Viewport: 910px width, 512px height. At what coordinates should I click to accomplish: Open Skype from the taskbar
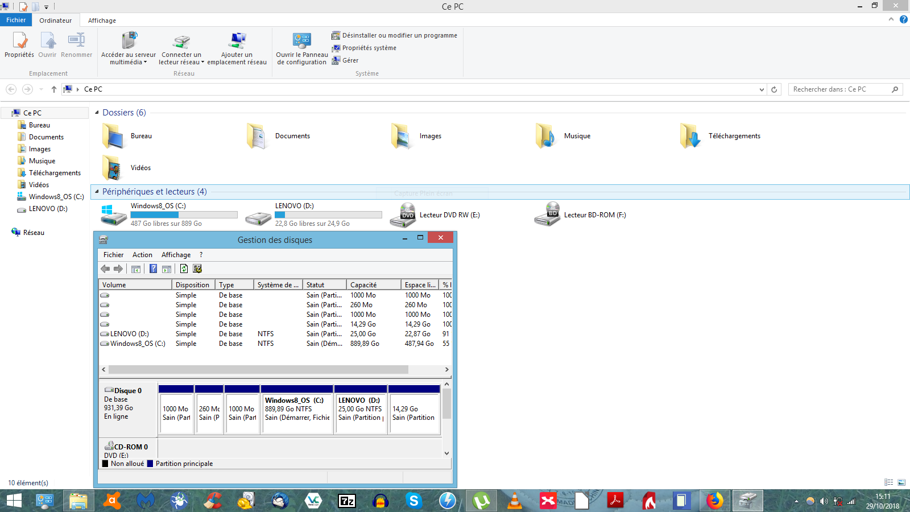[414, 501]
